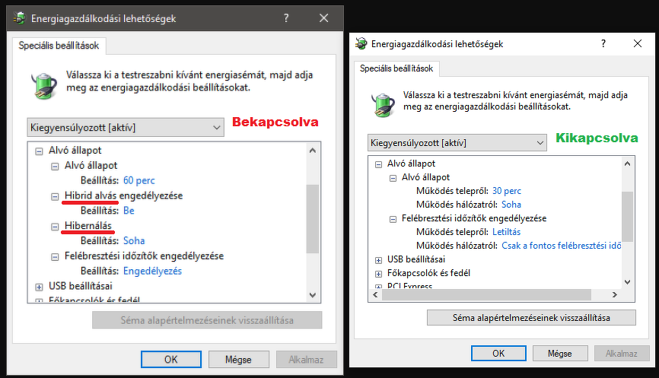Expand USB beállításai in left dialog
Screen dimensions: 659x378
point(40,286)
